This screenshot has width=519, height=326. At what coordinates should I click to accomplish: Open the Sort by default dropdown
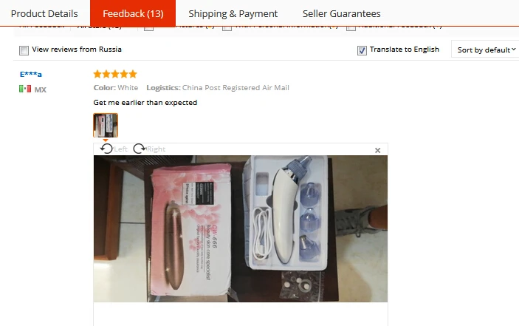point(486,50)
